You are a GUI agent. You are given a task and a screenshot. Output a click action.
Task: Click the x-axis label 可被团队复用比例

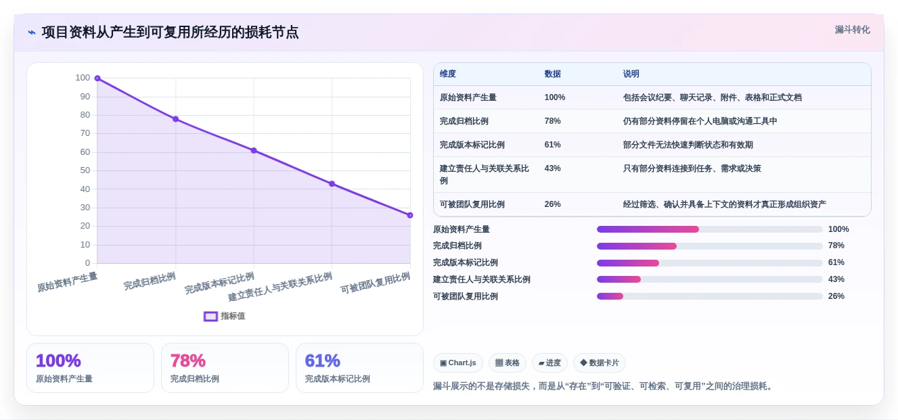coord(376,283)
